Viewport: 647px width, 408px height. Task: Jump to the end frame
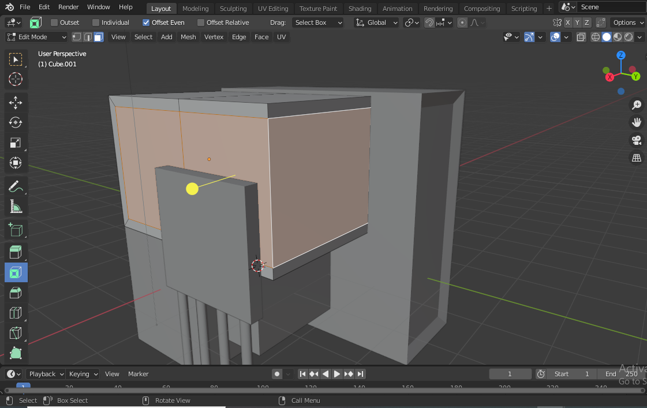360,374
